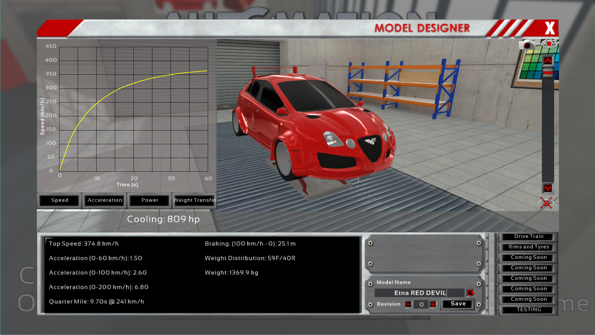The width and height of the screenshot is (595, 335).
Task: Click the MODEL DESIGNER title text
Action: (x=422, y=28)
